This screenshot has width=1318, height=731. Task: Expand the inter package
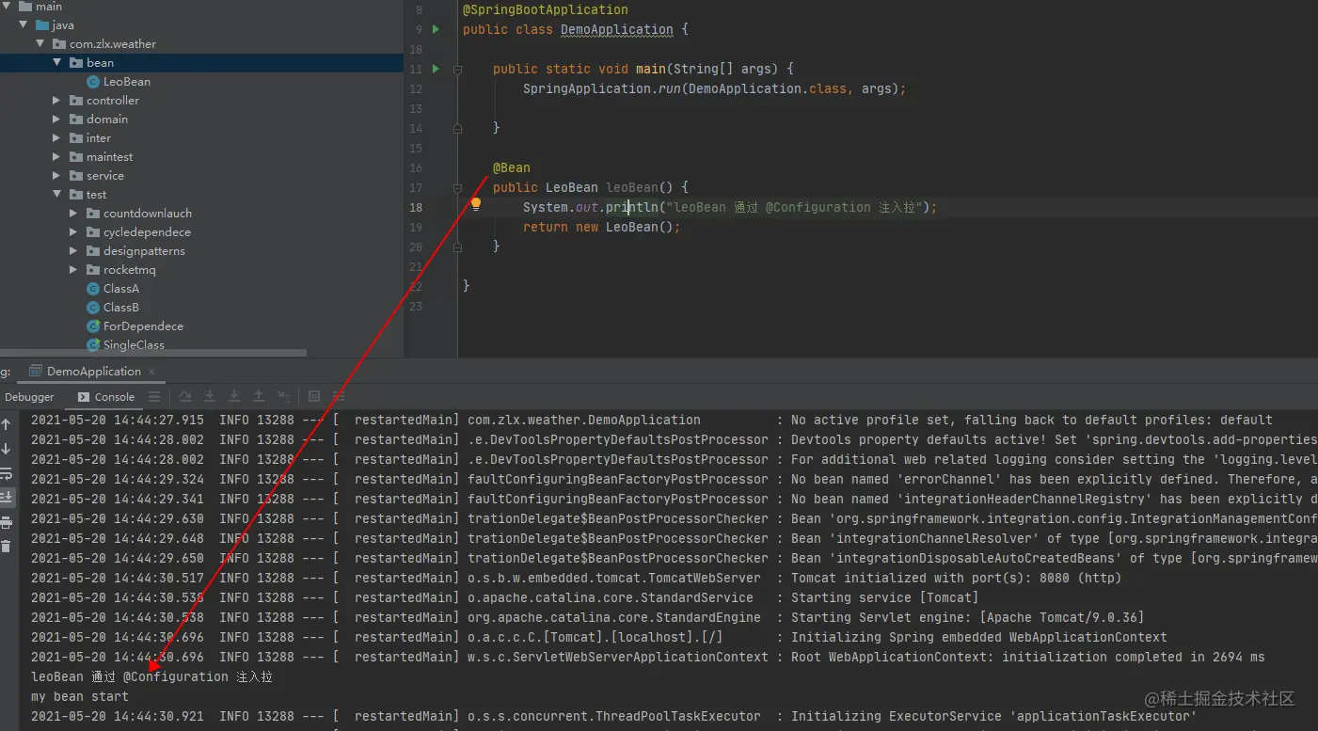(57, 138)
